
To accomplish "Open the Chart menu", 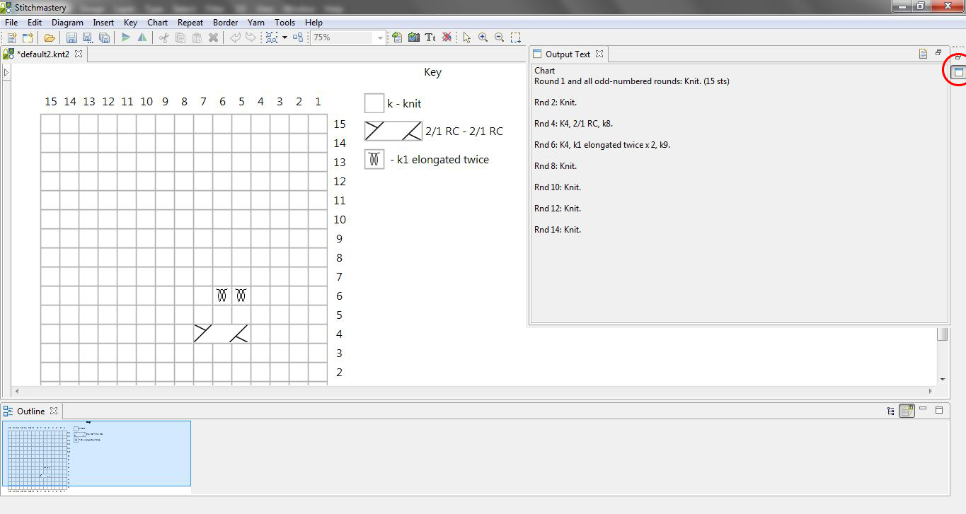I will pyautogui.click(x=157, y=23).
